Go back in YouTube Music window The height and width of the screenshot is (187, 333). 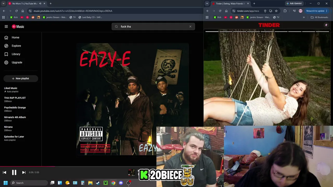pyautogui.click(x=4, y=11)
